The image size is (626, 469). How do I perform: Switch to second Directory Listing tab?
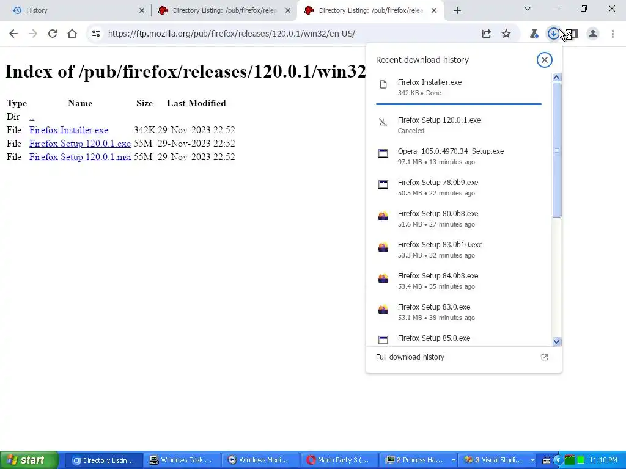[x=224, y=10]
